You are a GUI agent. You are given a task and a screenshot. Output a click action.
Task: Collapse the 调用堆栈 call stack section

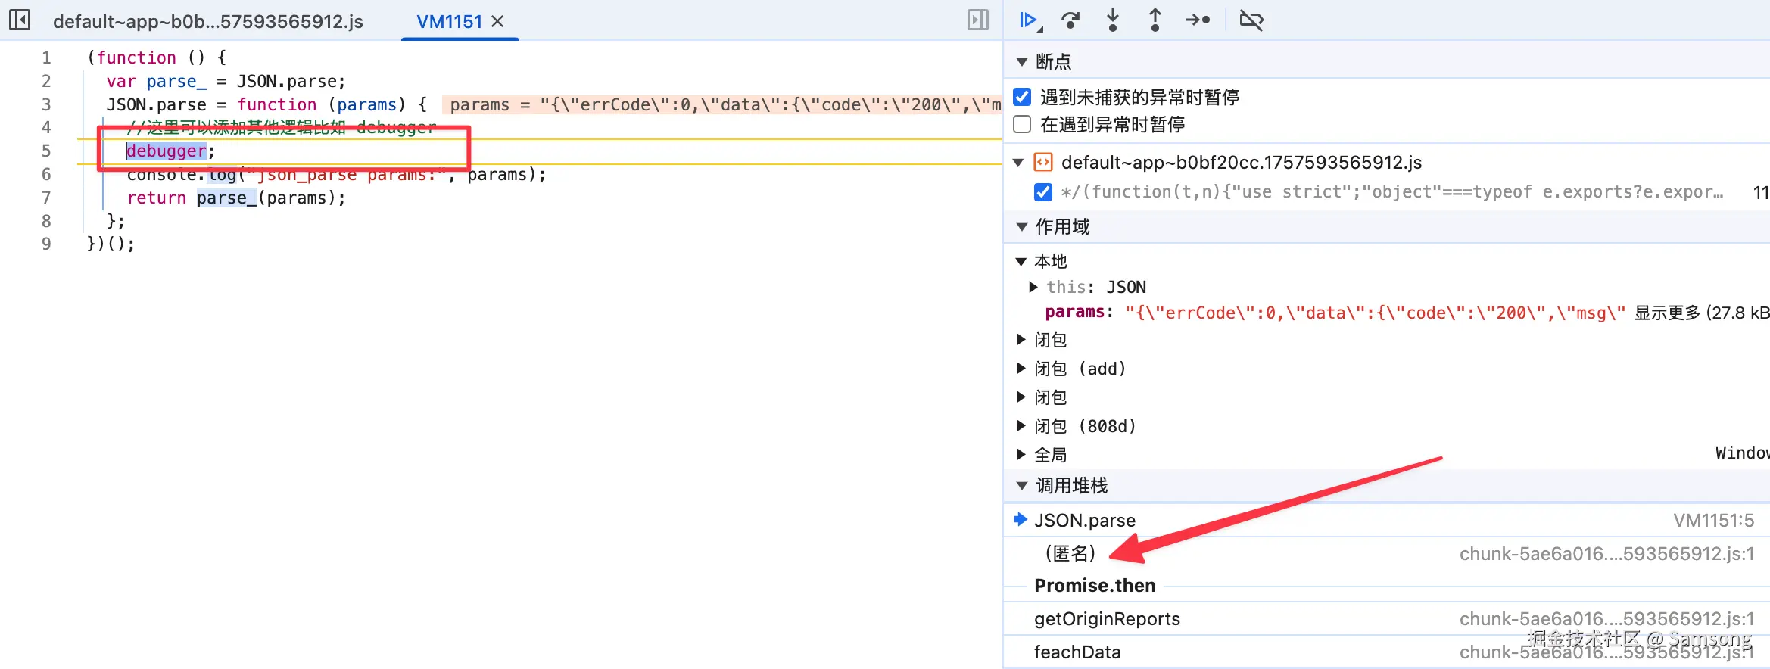[1022, 486]
